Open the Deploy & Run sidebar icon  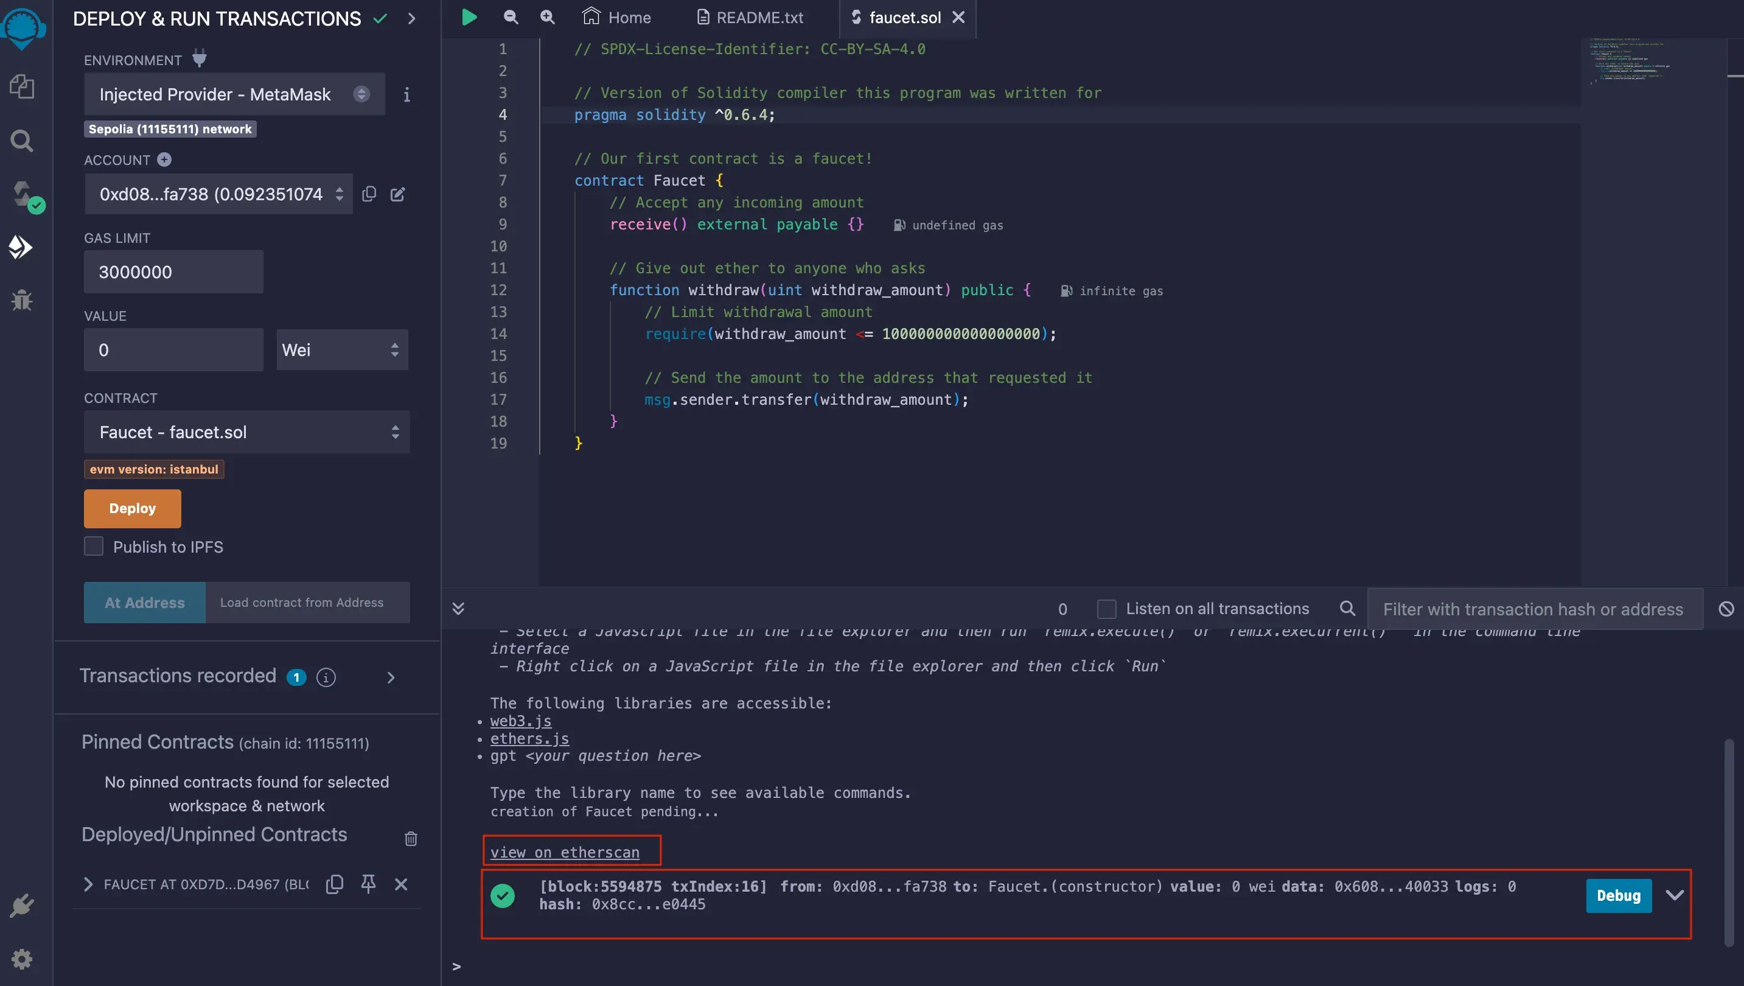click(21, 247)
